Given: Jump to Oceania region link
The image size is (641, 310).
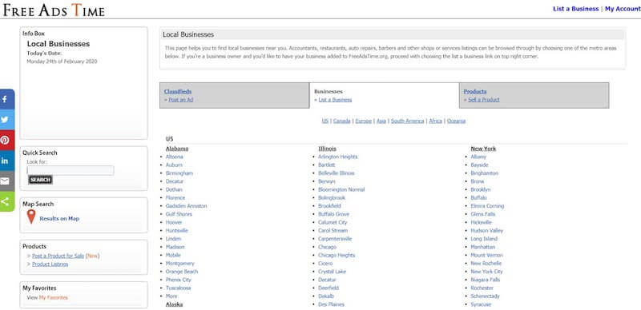Looking at the screenshot, I should tap(456, 121).
